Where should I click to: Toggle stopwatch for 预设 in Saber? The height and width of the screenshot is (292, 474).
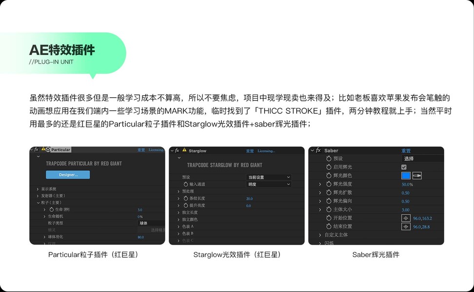click(329, 158)
